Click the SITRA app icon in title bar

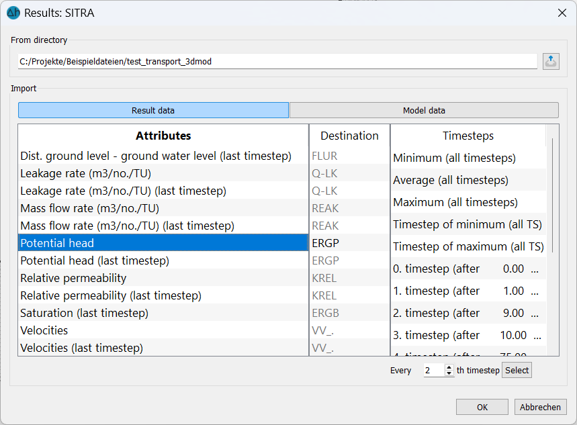tap(13, 13)
